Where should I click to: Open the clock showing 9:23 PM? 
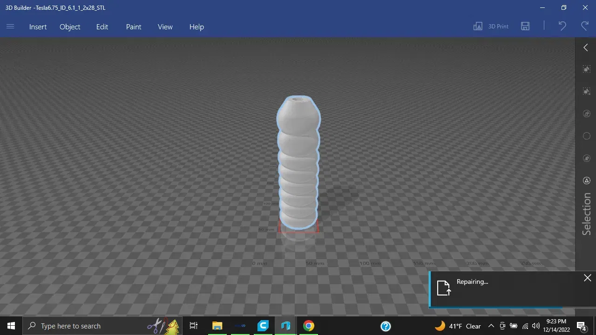[x=556, y=326]
